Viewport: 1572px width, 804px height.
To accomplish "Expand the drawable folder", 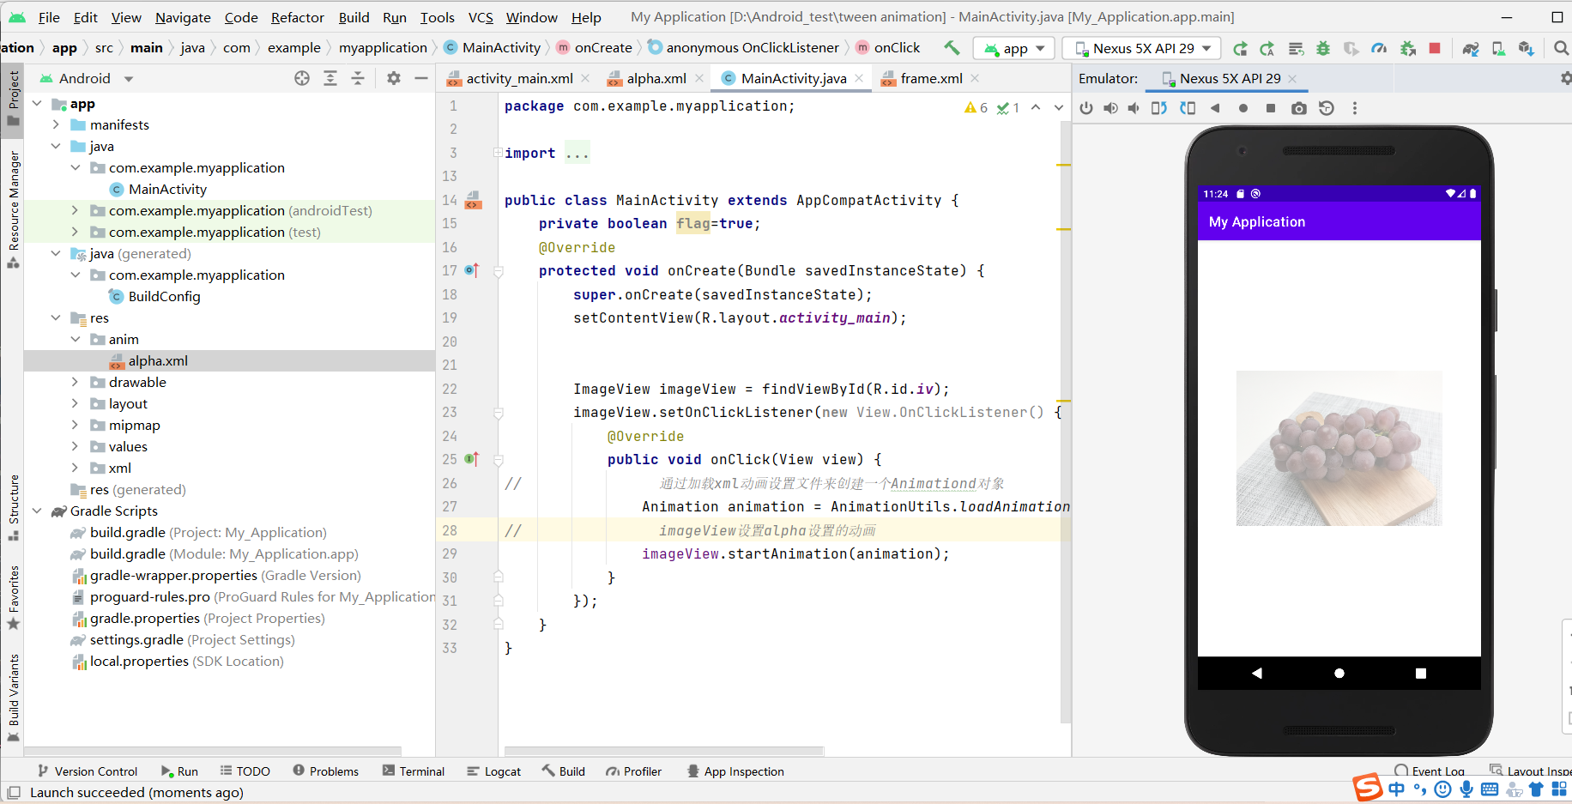I will pyautogui.click(x=76, y=382).
